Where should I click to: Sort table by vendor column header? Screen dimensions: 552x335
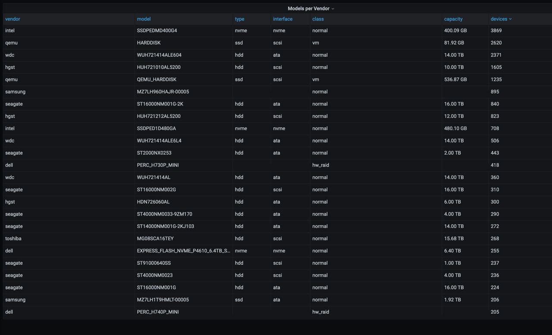tap(13, 19)
